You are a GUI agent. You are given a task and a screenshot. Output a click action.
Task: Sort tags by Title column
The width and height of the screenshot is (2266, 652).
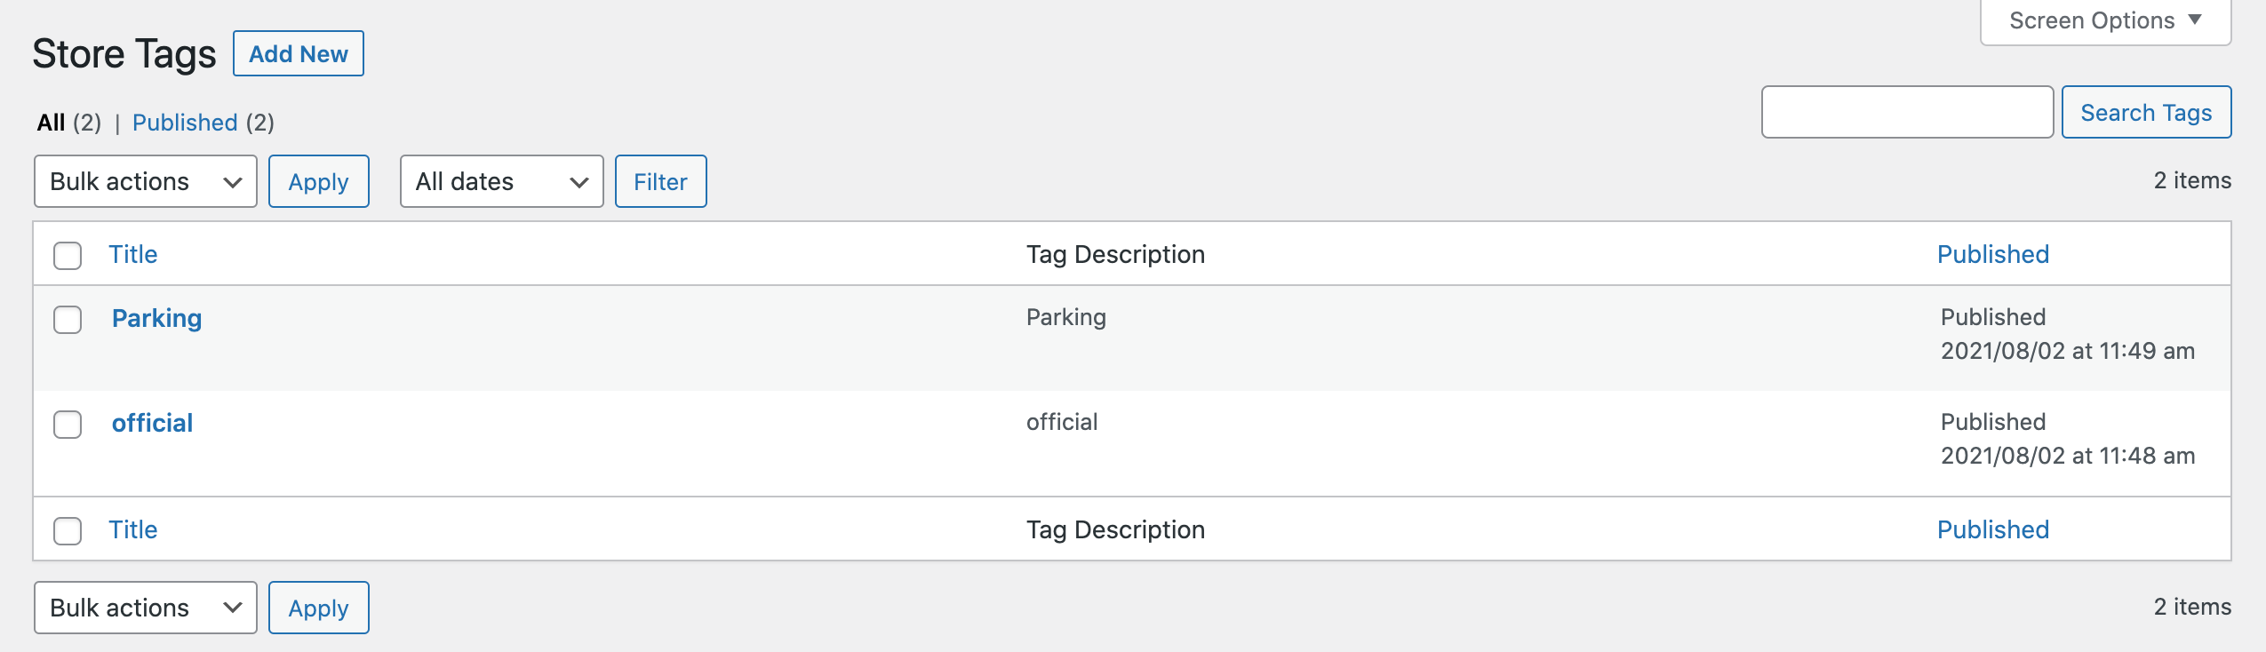point(134,254)
